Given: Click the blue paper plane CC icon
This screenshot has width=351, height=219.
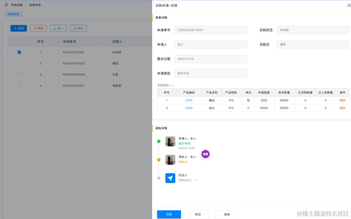Looking at the screenshot, I should tap(170, 178).
